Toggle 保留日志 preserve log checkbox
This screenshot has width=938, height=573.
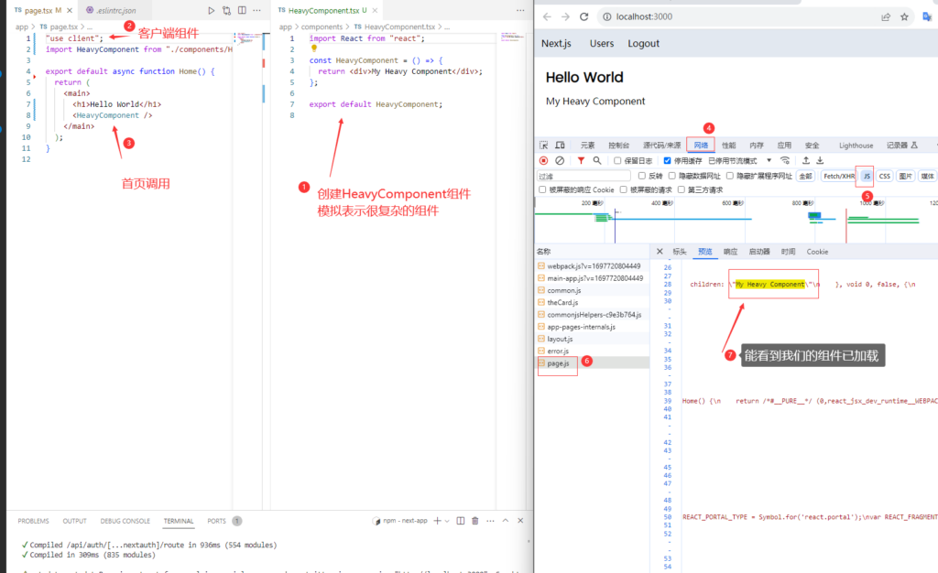click(617, 161)
